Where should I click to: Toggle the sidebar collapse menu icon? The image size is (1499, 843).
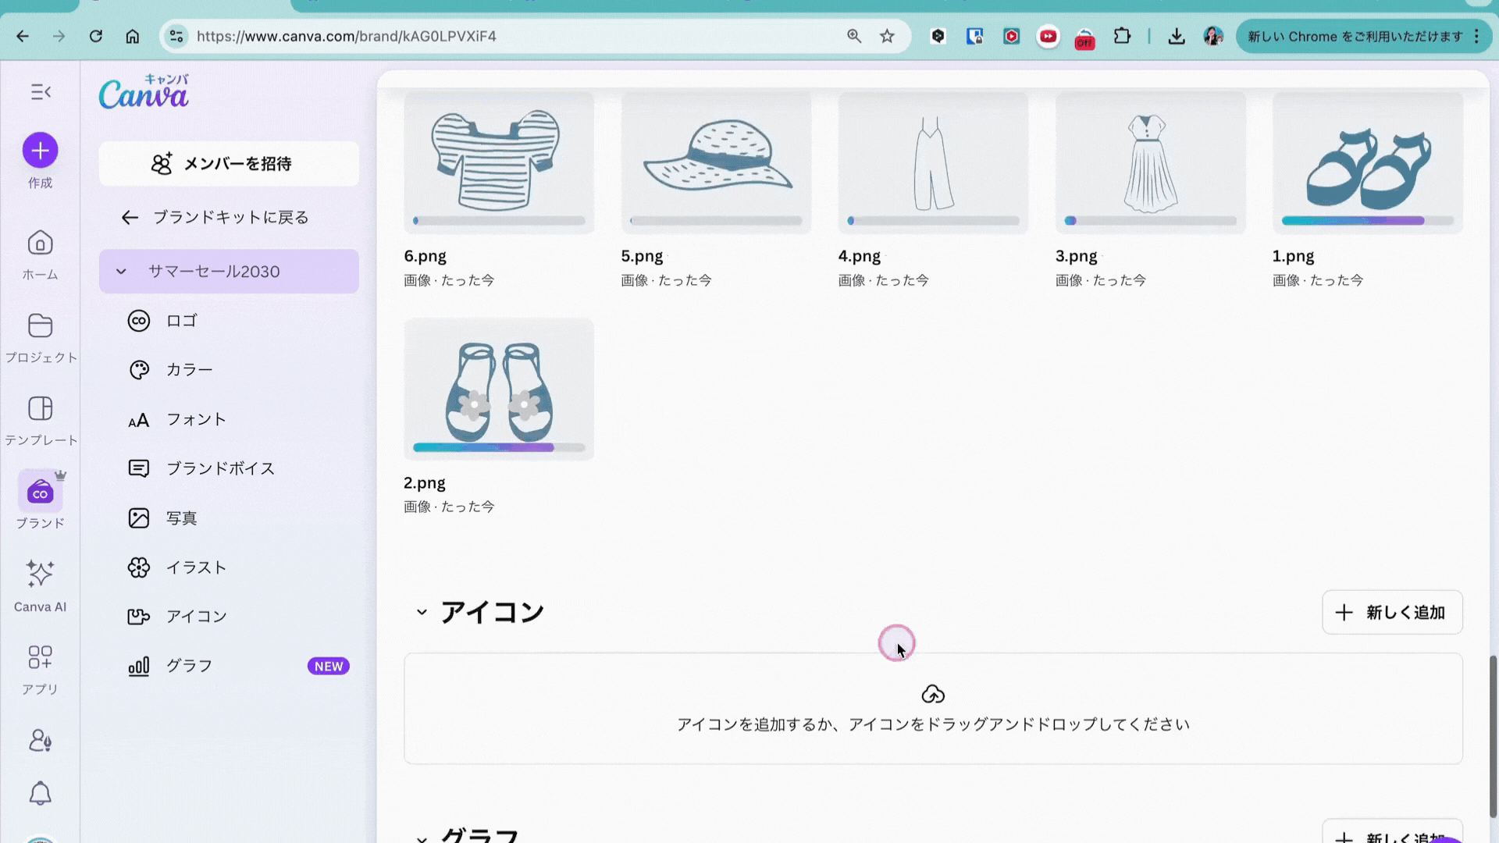[41, 92]
